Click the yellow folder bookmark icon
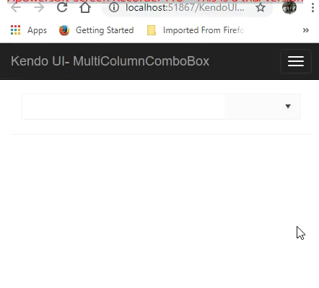The width and height of the screenshot is (319, 288). pos(152,30)
